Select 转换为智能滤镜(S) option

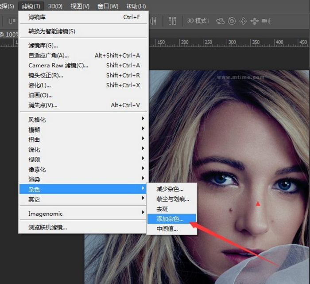point(52,31)
